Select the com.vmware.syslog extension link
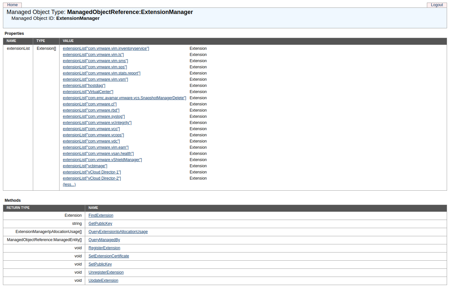 click(x=94, y=116)
